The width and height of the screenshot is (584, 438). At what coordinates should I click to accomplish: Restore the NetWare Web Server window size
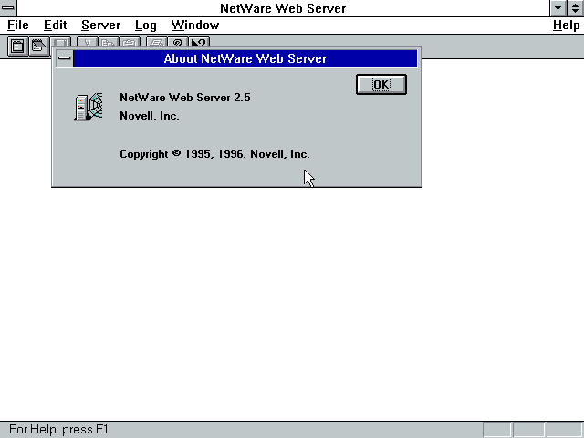(x=576, y=8)
